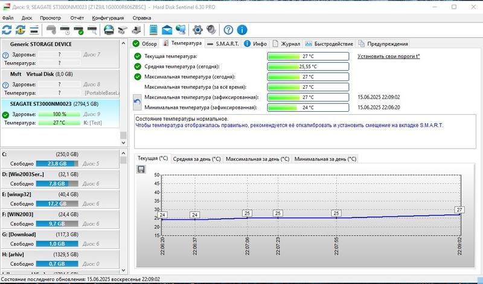
Task: Click the floppy disk save graph icon
Action: [141, 169]
